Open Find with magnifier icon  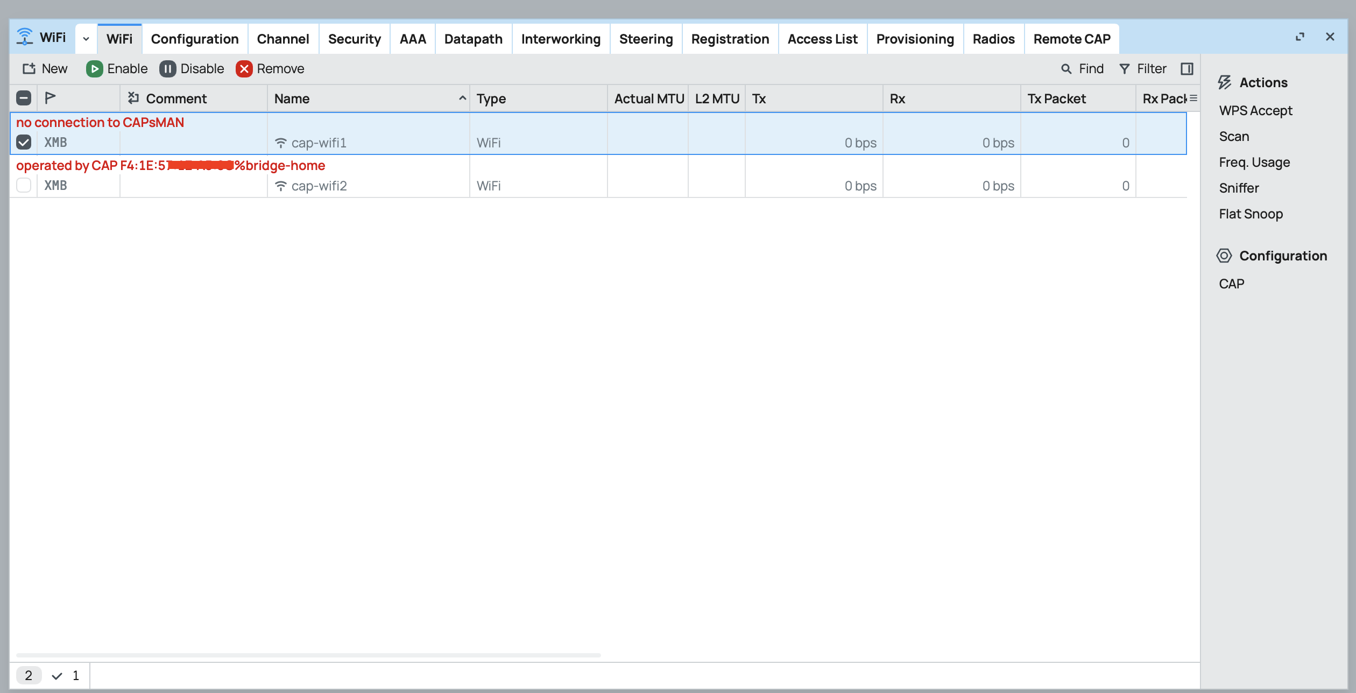pos(1066,69)
